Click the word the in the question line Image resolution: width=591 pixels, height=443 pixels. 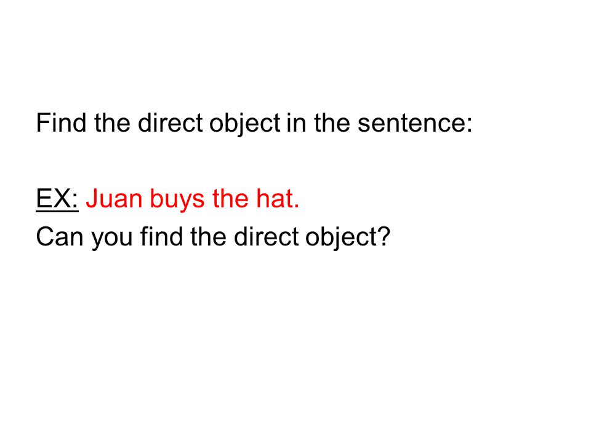209,236
